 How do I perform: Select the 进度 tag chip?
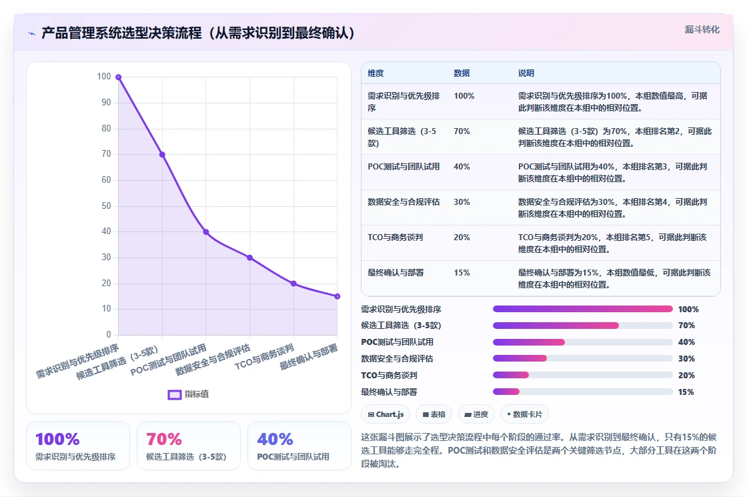coord(476,414)
